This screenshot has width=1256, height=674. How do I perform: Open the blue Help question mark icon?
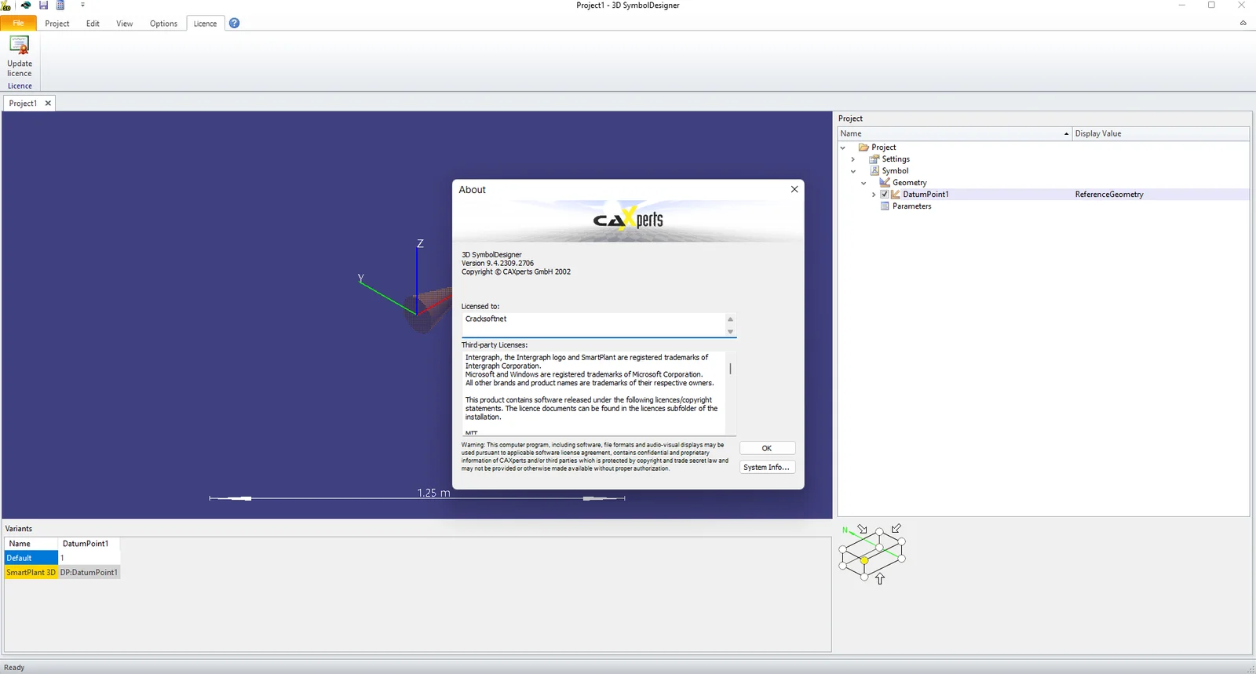[x=234, y=23]
